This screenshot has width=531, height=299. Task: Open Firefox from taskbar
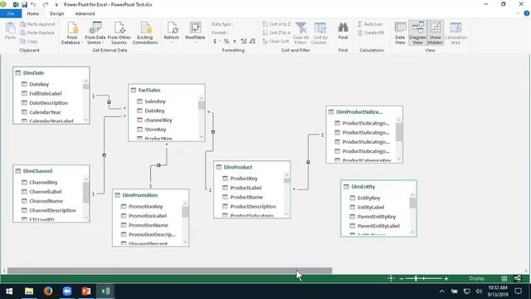[48, 292]
